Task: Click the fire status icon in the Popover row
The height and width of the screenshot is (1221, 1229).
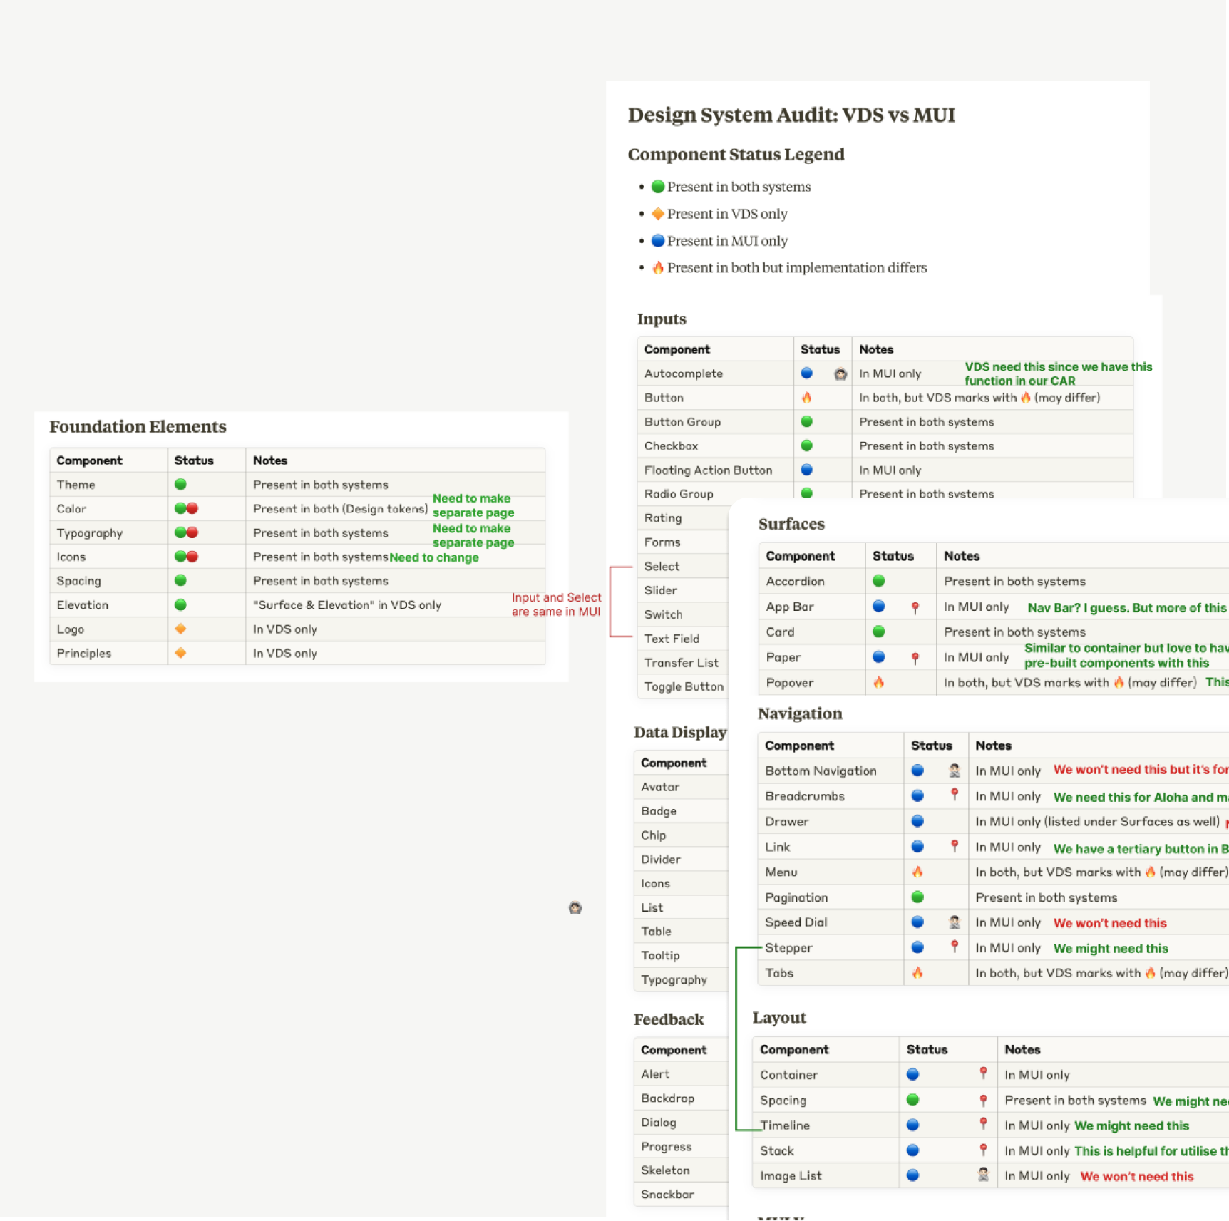Action: (878, 683)
